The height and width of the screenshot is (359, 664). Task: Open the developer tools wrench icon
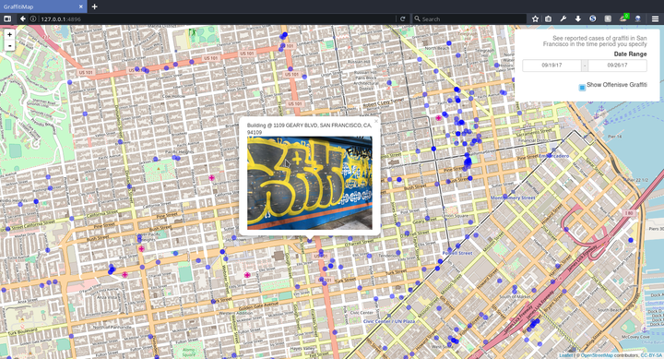tap(563, 18)
